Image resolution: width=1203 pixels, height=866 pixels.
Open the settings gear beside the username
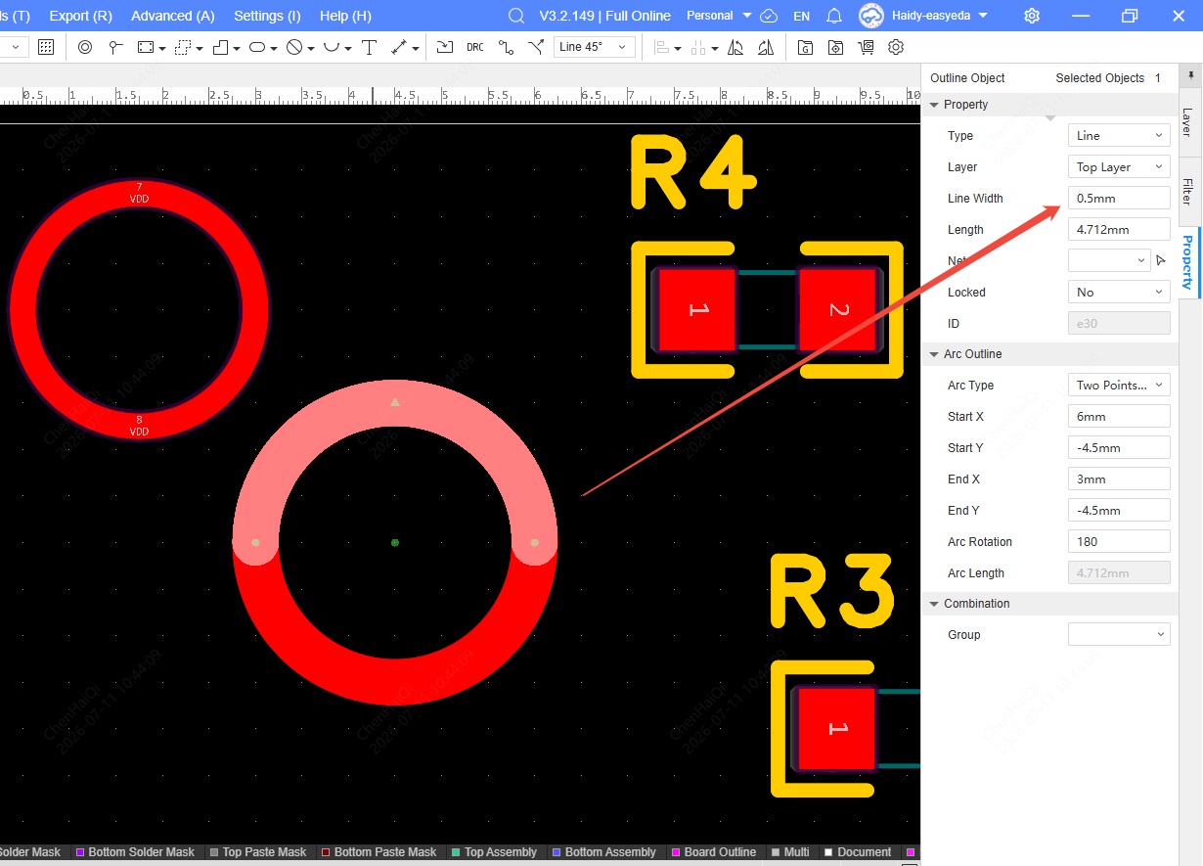click(1032, 16)
